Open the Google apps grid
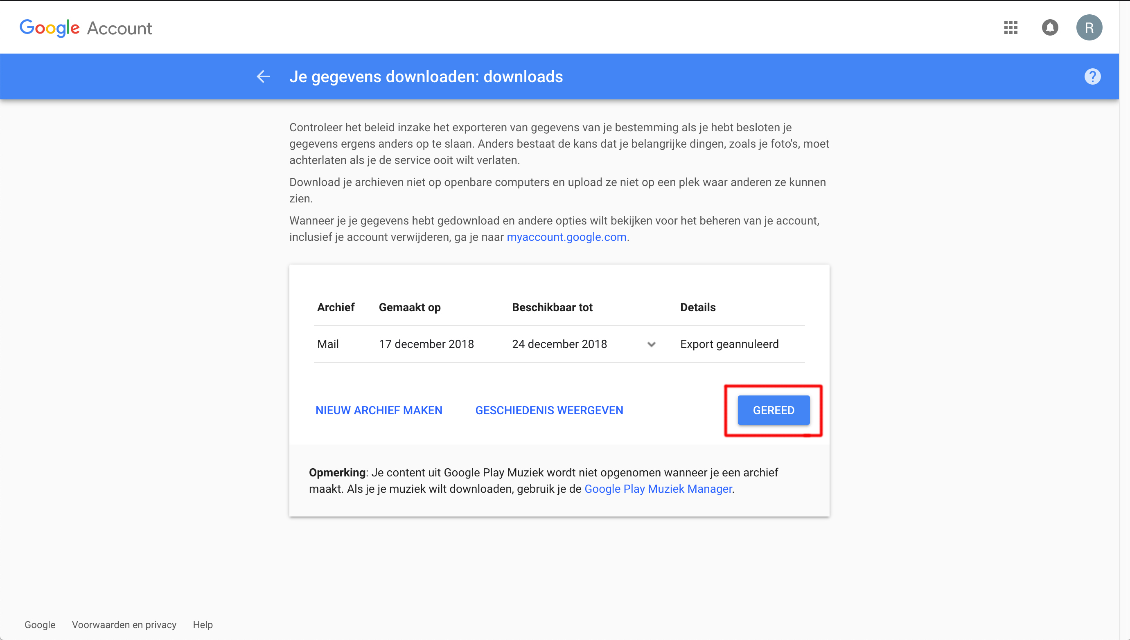Image resolution: width=1130 pixels, height=640 pixels. [x=1010, y=28]
